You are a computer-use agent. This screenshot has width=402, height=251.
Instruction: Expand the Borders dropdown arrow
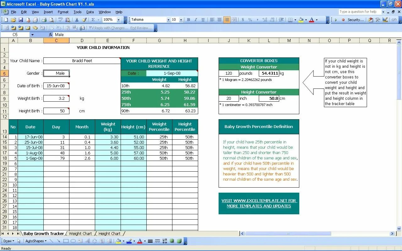(x=296, y=20)
